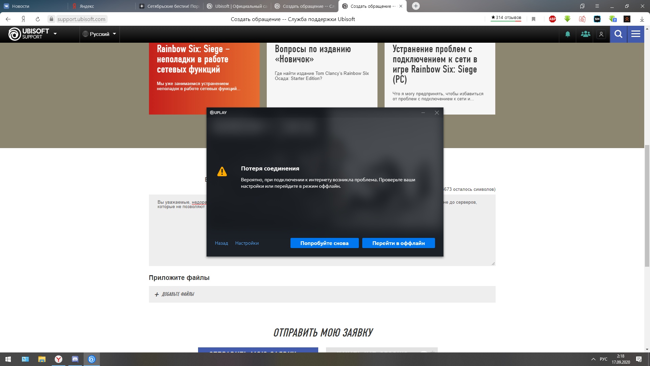650x366 pixels.
Task: Open Настройки link in Uplay dialog
Action: (x=247, y=243)
